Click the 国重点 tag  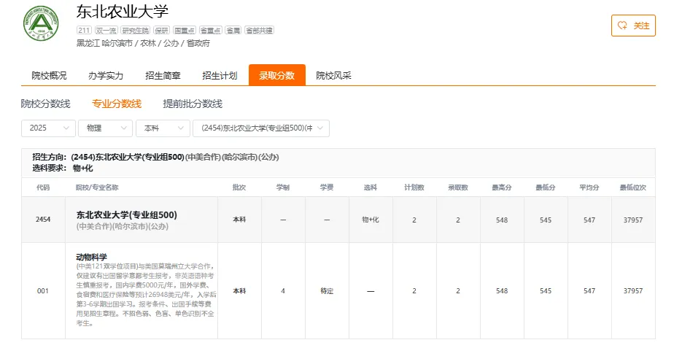click(x=185, y=30)
